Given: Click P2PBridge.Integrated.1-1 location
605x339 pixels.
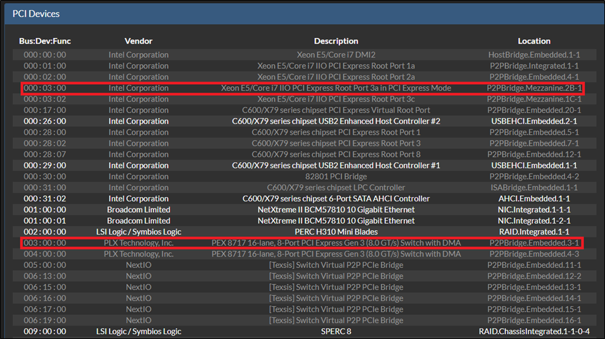Looking at the screenshot, I should (x=534, y=66).
